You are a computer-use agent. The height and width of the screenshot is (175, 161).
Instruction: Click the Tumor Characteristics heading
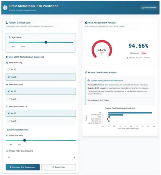[x=17, y=130]
